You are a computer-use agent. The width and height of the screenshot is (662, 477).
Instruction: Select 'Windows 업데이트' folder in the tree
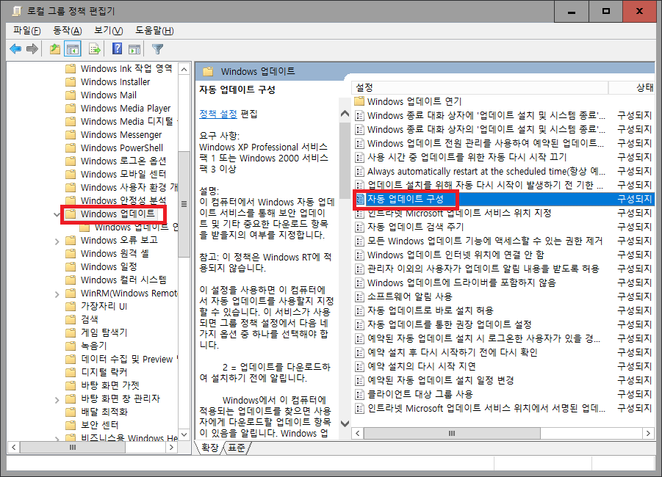[x=118, y=214]
